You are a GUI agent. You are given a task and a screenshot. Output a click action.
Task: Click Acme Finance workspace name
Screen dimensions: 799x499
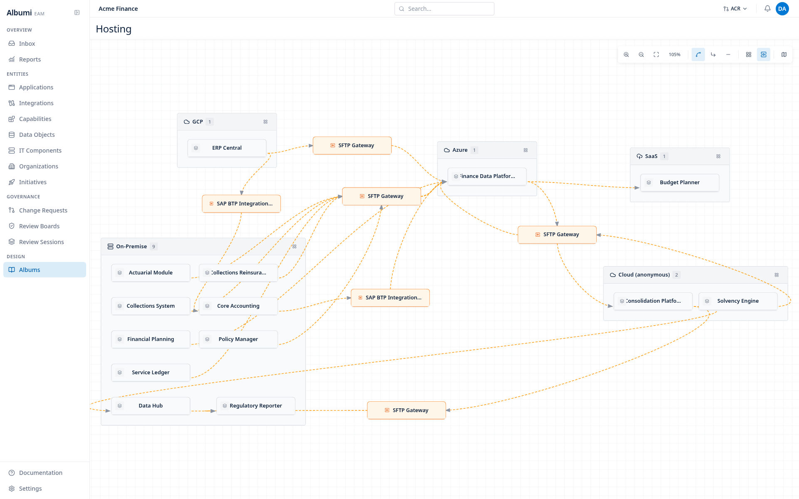pos(118,9)
